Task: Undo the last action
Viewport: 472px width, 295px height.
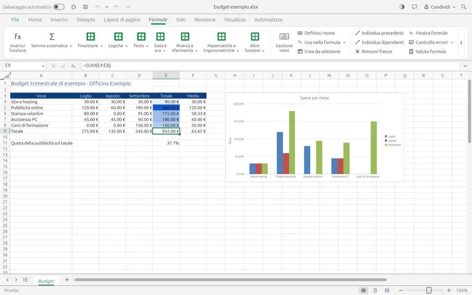Action: 97,6
